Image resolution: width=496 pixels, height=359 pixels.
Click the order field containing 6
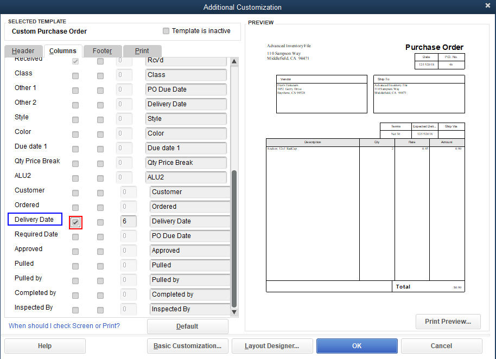tap(128, 221)
